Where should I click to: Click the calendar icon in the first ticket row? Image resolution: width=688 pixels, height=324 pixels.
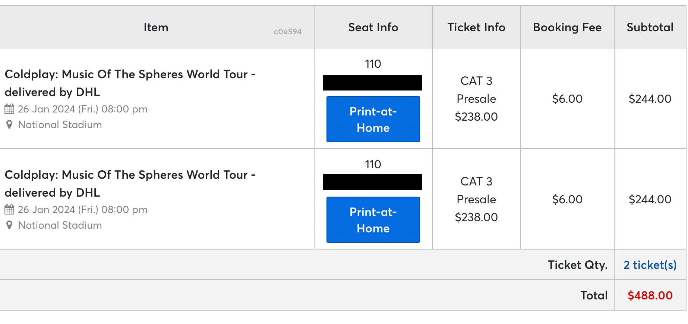point(9,109)
